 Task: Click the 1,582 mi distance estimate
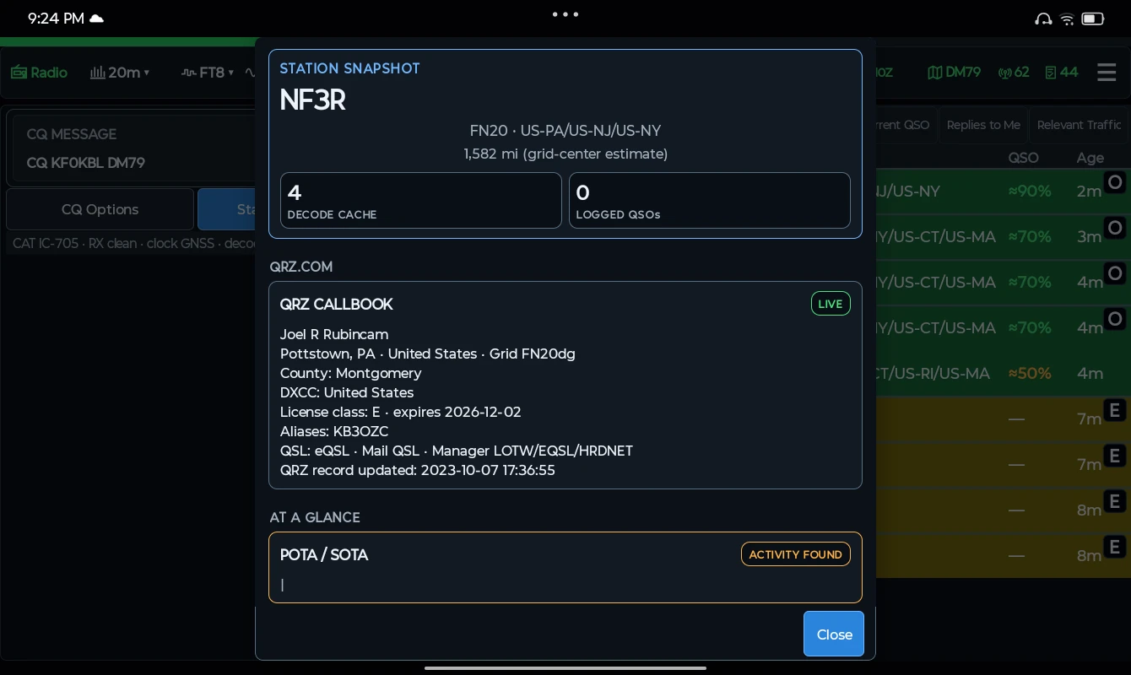pos(565,154)
